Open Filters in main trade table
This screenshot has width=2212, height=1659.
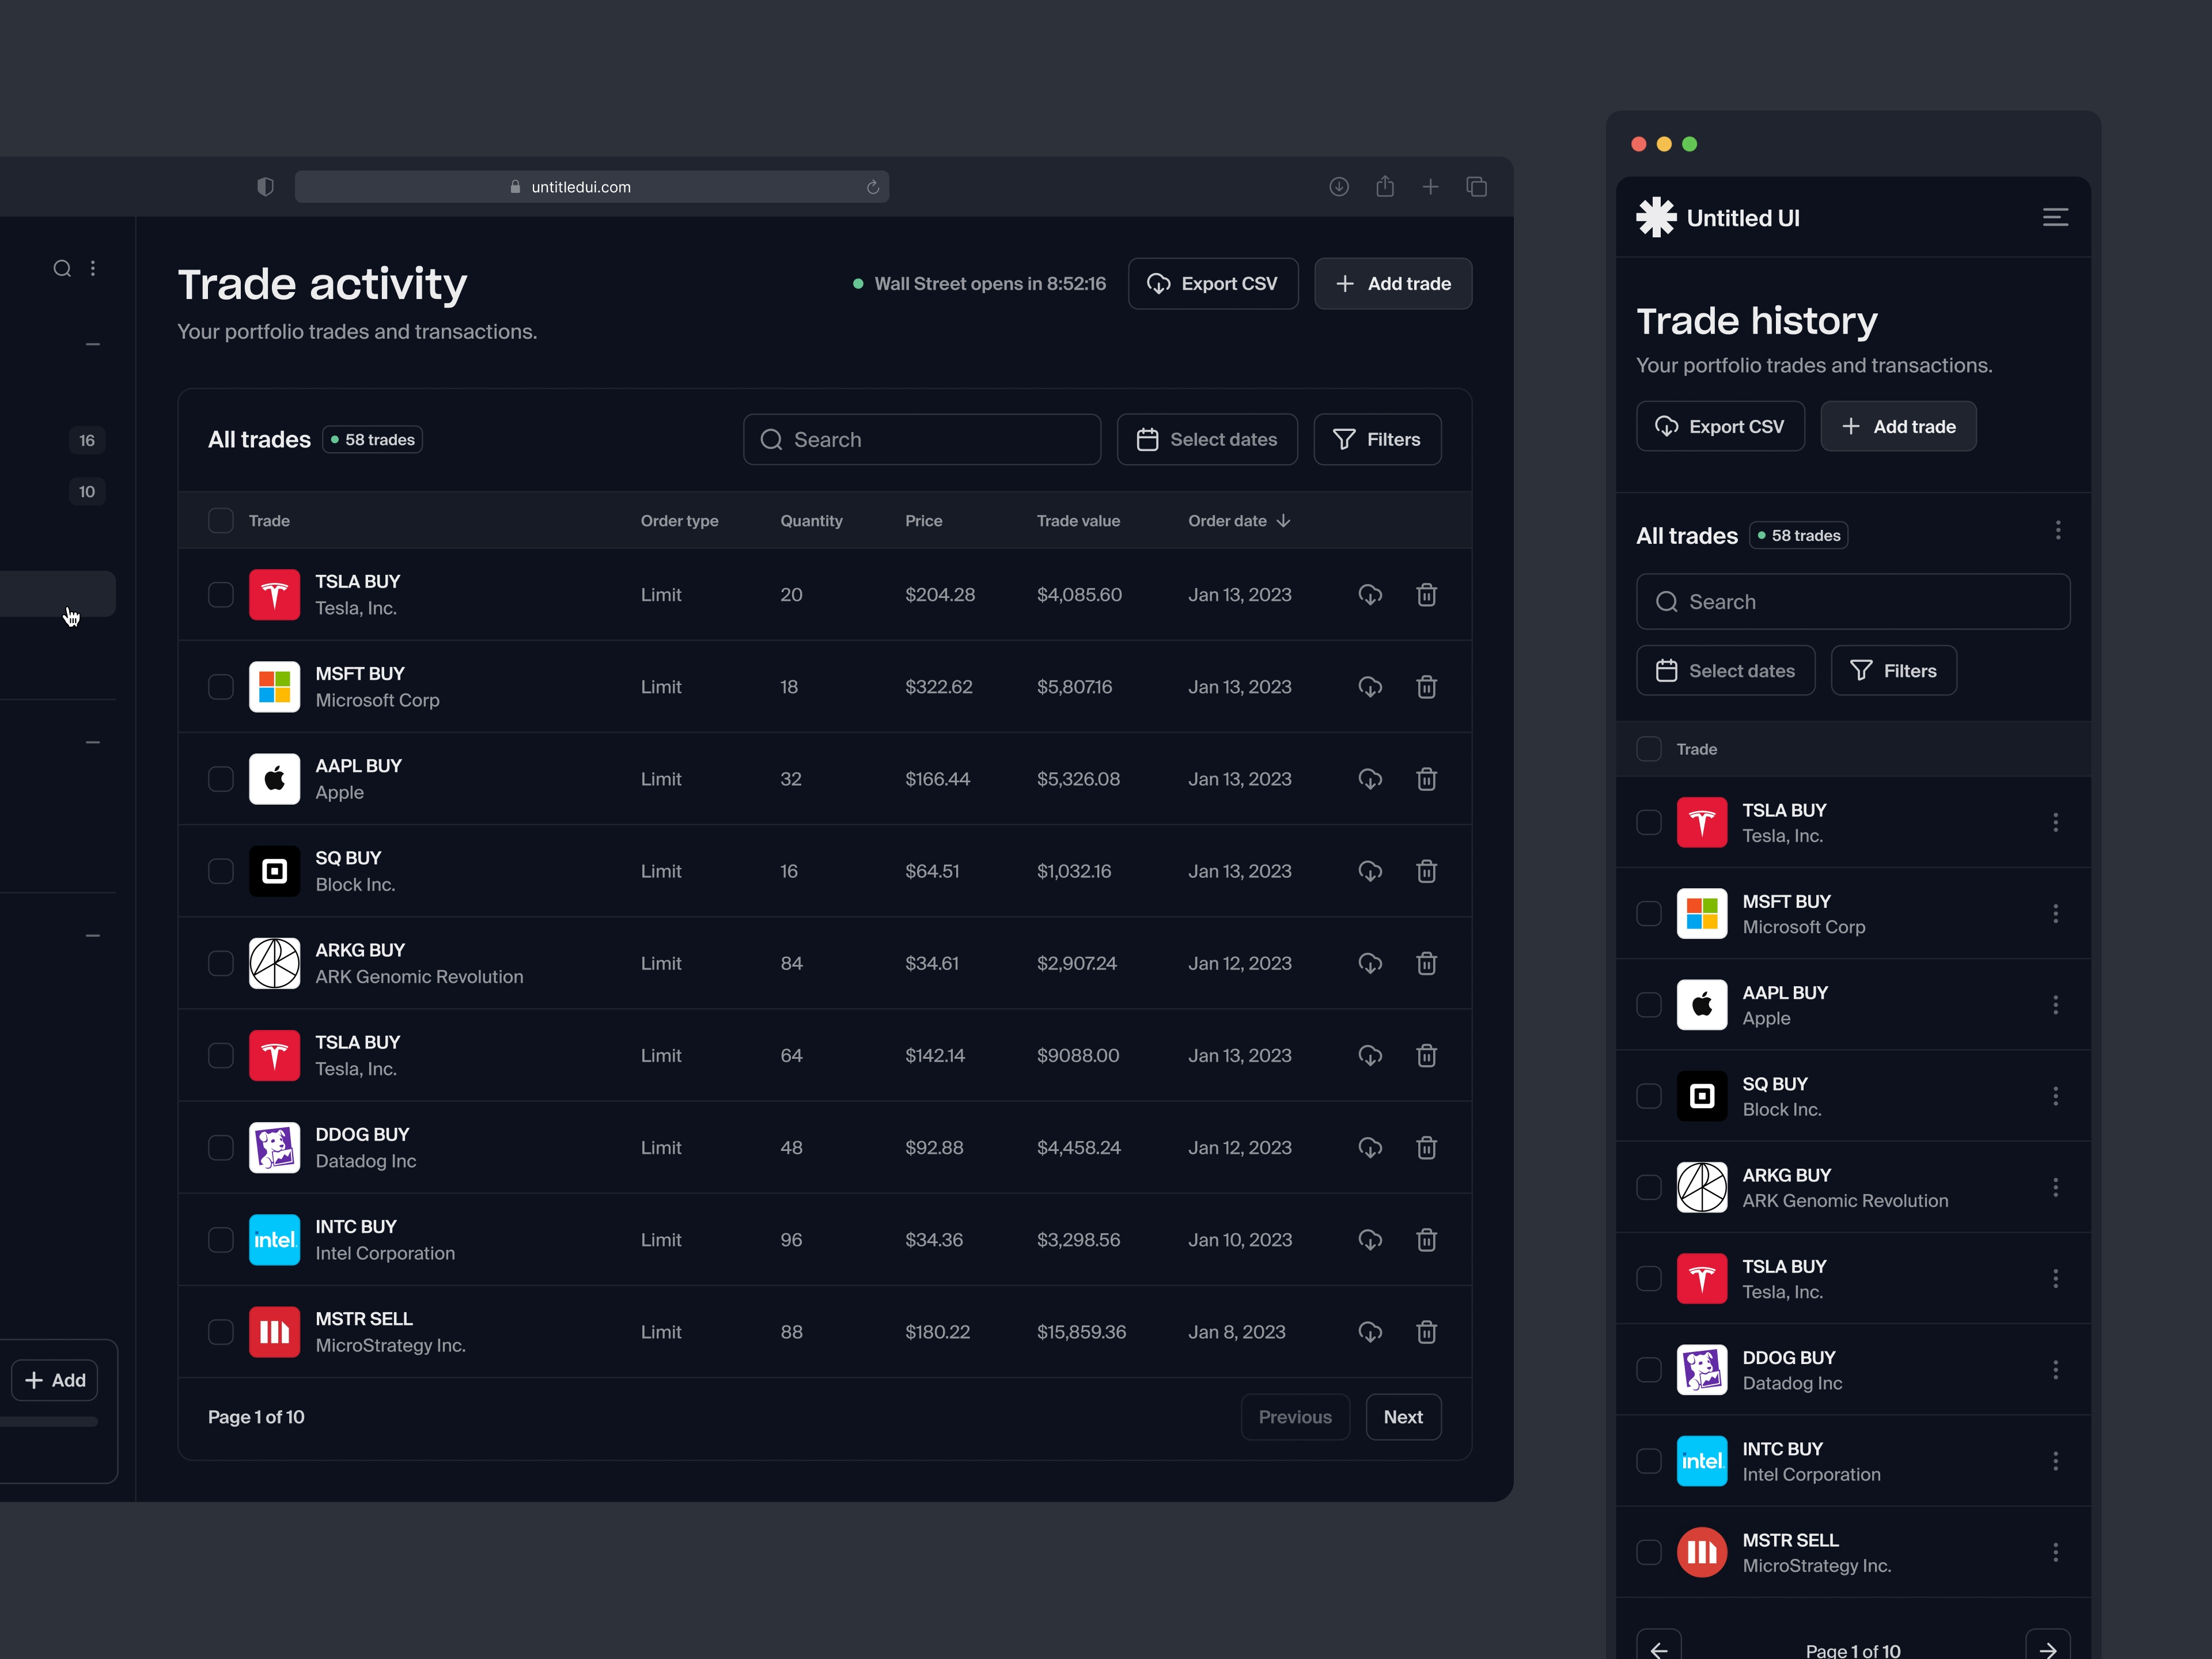[1377, 439]
